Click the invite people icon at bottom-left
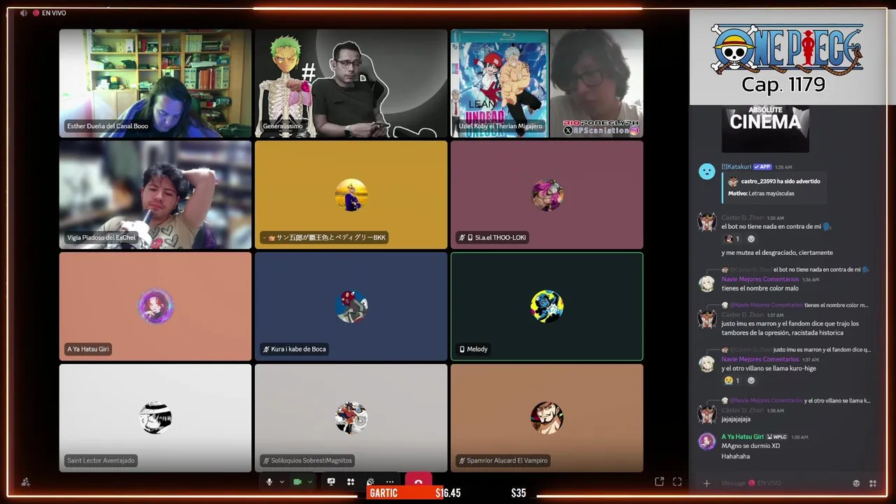This screenshot has height=504, width=896. tap(26, 482)
